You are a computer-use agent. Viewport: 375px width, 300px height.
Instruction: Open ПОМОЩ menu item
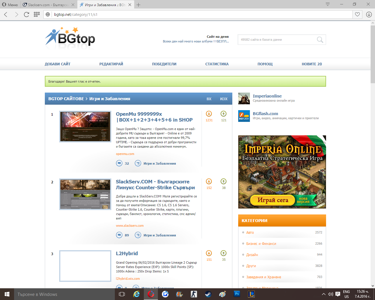(x=265, y=64)
